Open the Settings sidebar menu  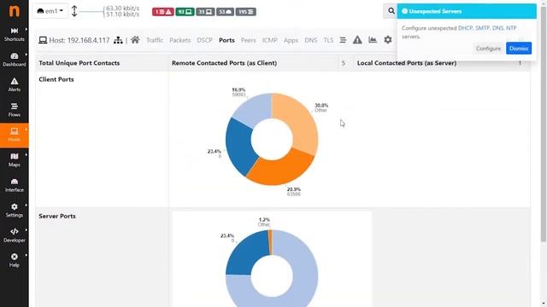pyautogui.click(x=15, y=211)
